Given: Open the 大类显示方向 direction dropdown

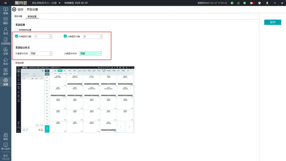Looking at the screenshot, I should click(x=51, y=53).
